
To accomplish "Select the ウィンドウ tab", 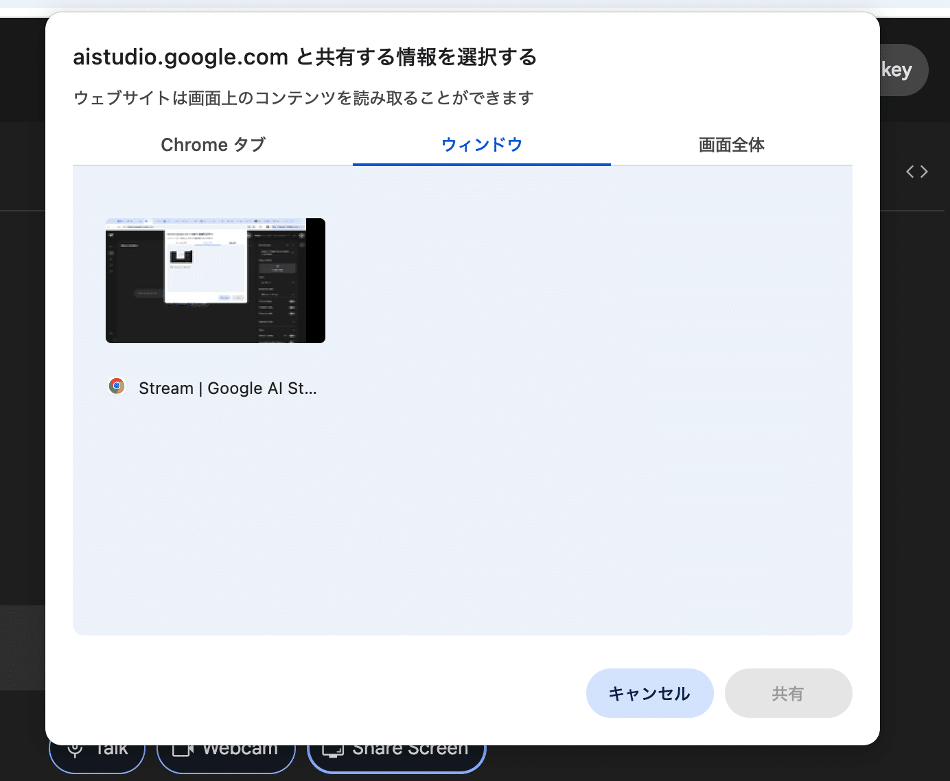I will tap(481, 145).
